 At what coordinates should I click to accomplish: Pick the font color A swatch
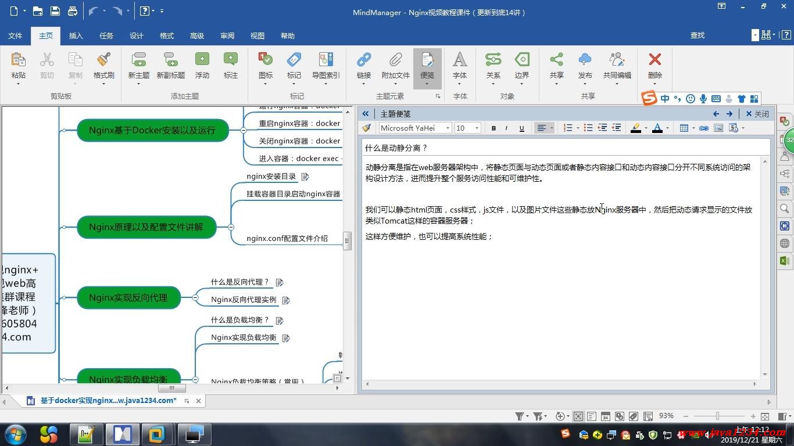[x=657, y=128]
